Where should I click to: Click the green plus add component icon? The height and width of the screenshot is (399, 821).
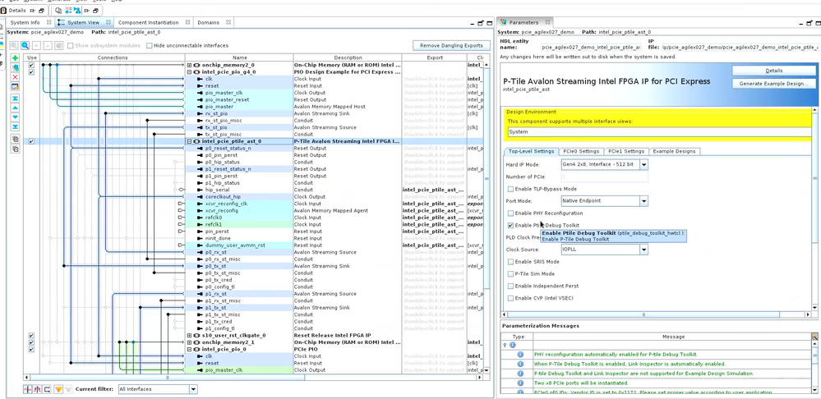(x=16, y=59)
